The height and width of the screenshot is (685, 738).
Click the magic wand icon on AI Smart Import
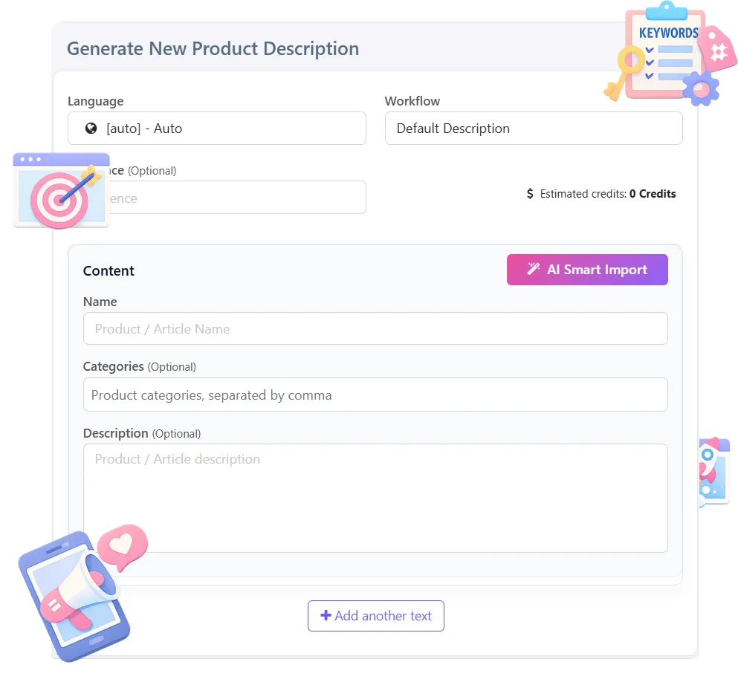pos(533,270)
